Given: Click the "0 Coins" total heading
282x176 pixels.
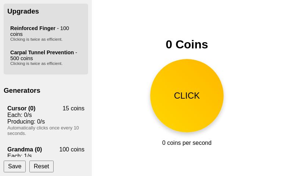Looking at the screenshot, I should (x=187, y=44).
